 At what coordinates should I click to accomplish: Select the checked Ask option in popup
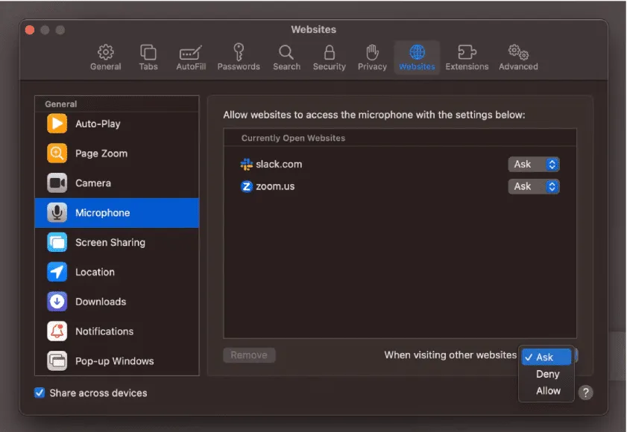click(545, 358)
